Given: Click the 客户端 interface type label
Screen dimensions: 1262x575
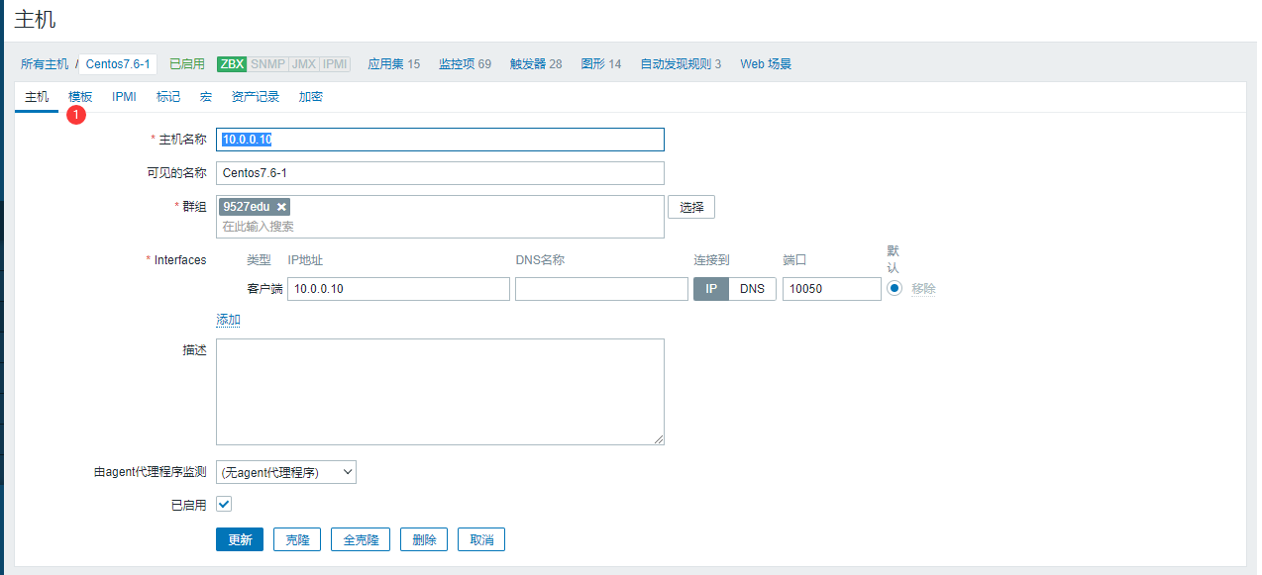Looking at the screenshot, I should pos(264,289).
